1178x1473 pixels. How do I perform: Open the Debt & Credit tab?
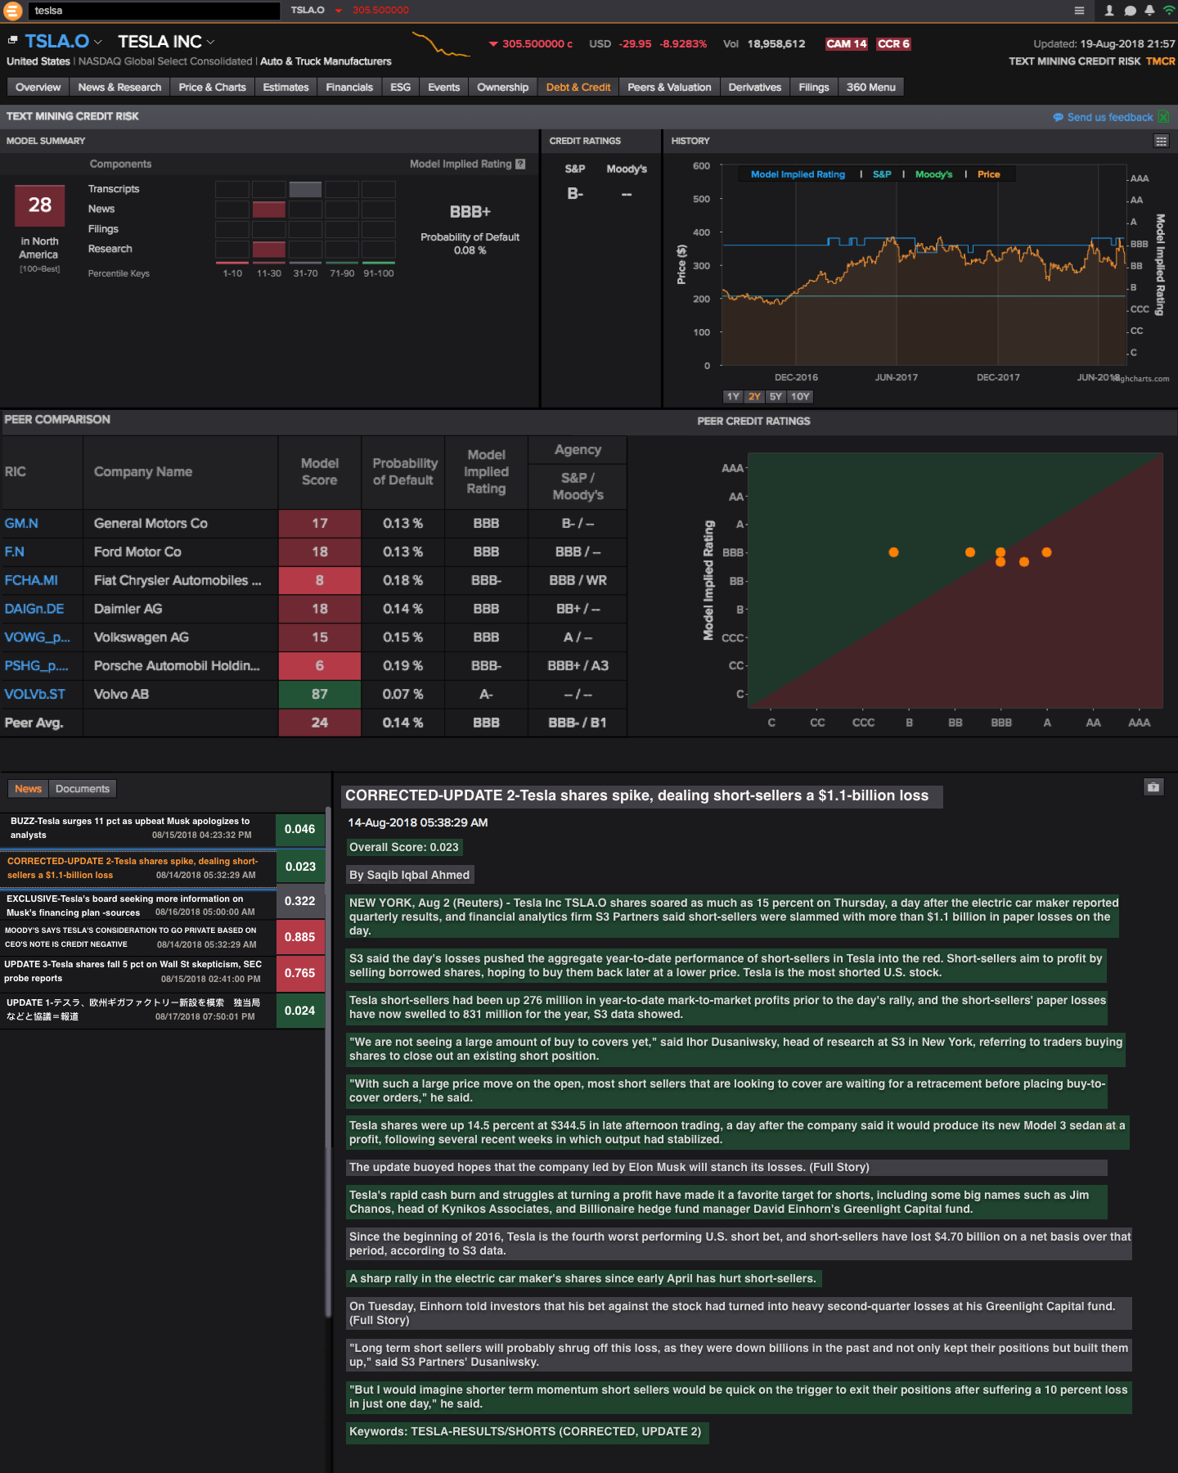pyautogui.click(x=578, y=88)
